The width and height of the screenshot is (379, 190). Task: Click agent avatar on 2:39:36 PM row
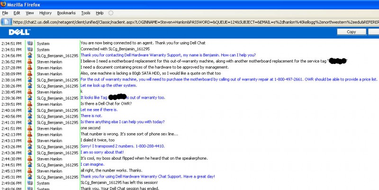click(30, 98)
